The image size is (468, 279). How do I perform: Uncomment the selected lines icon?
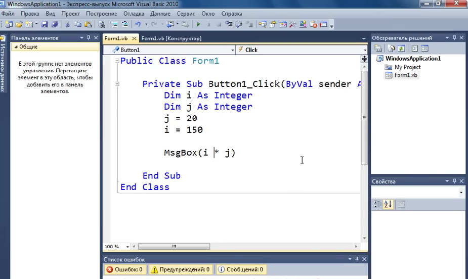(x=125, y=24)
